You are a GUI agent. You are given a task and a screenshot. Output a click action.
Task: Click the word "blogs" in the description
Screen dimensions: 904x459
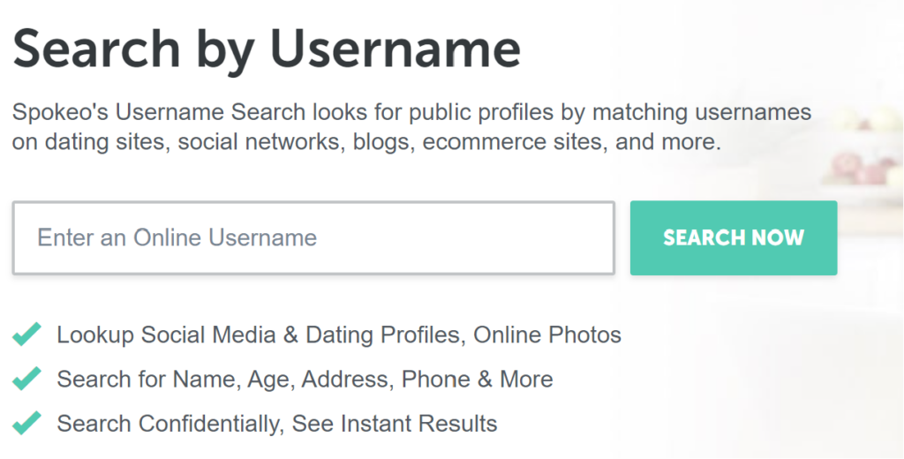click(x=381, y=142)
